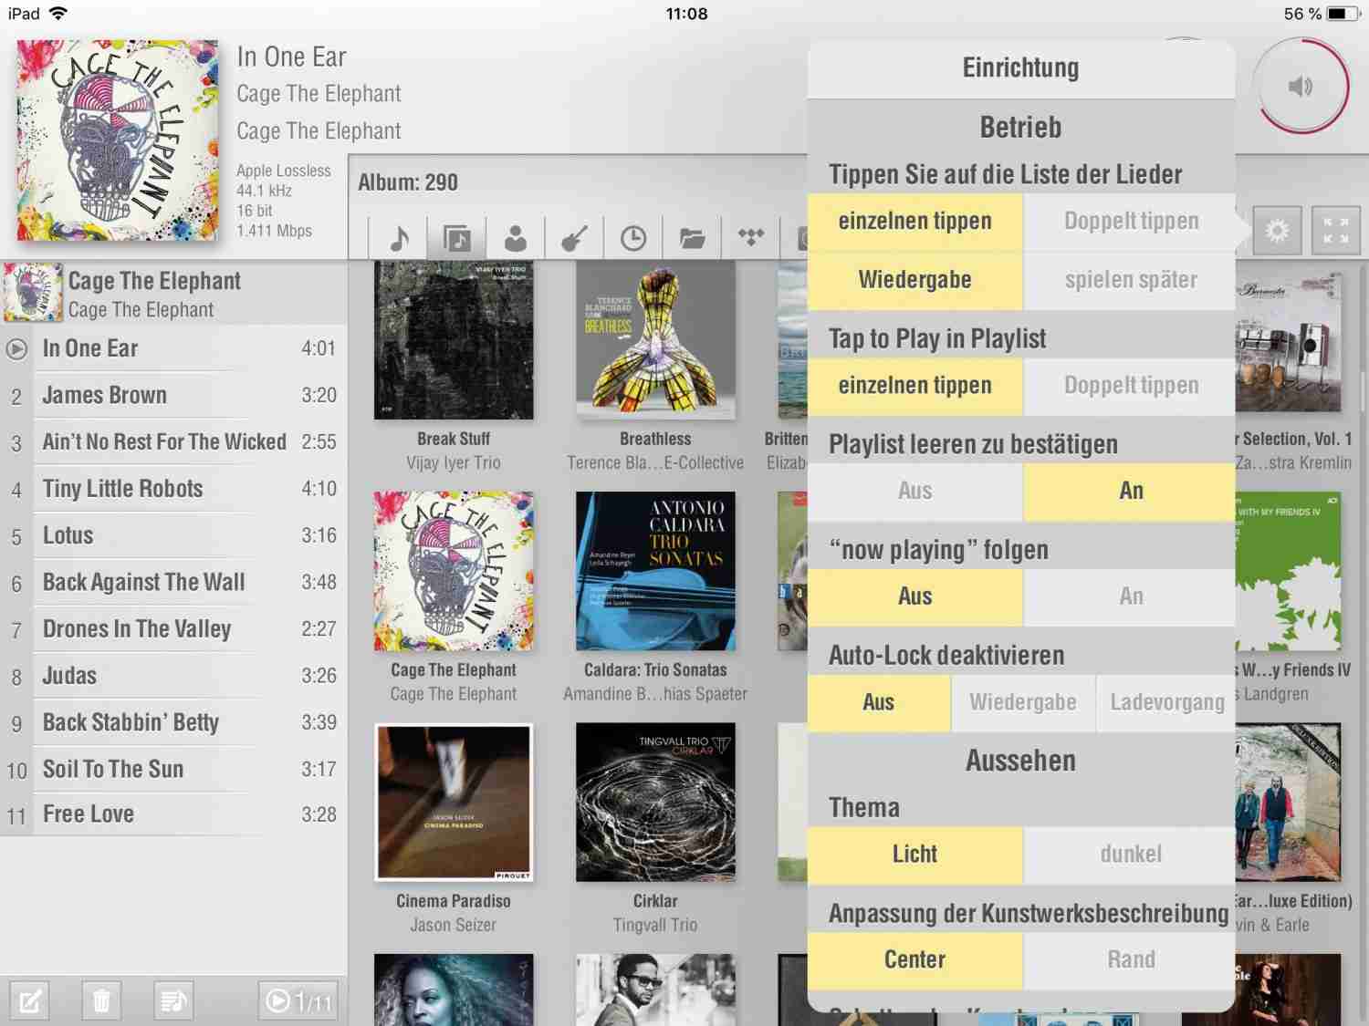
Task: Set Auto-Lock deaktivieren to Ladevorgang
Action: 1166,702
